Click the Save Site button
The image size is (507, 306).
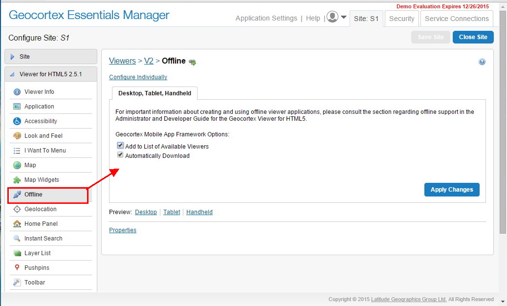click(431, 37)
